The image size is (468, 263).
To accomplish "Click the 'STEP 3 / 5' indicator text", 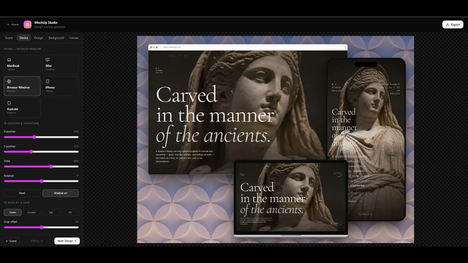I will 37,241.
